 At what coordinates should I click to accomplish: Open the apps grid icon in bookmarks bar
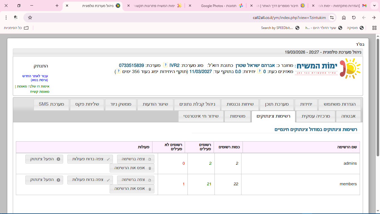coord(374,28)
